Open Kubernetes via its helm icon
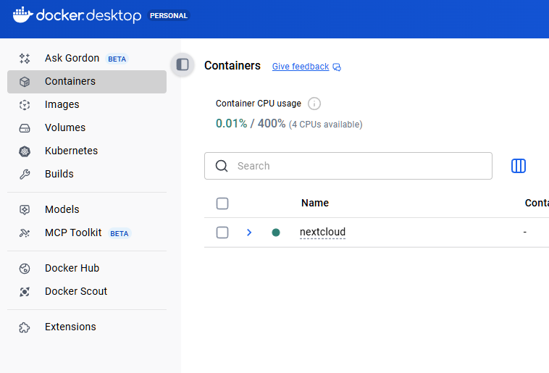Screen dimensions: 549x373 25,151
